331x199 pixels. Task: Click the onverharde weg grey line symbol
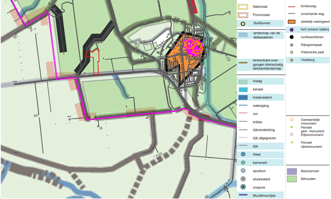click(292, 14)
